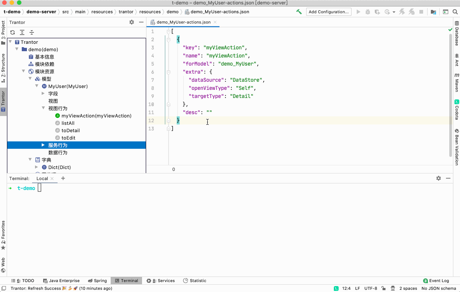Click the Refresh icon in Trantor panel
The image size is (460, 292).
[x=13, y=32]
